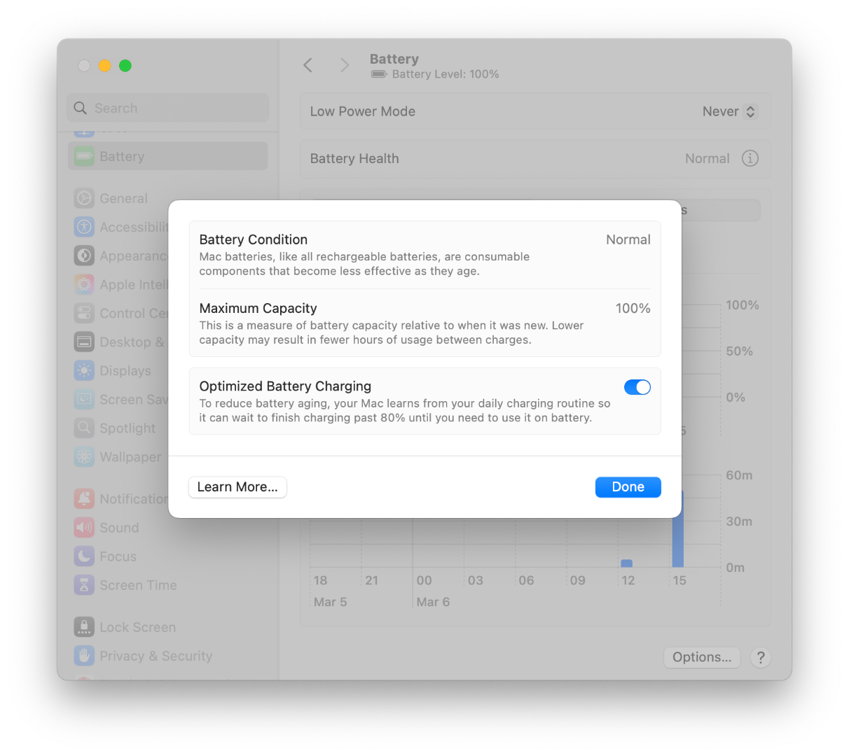Viewport: 849px width, 756px height.
Task: Open the Focus settings label
Action: [118, 556]
